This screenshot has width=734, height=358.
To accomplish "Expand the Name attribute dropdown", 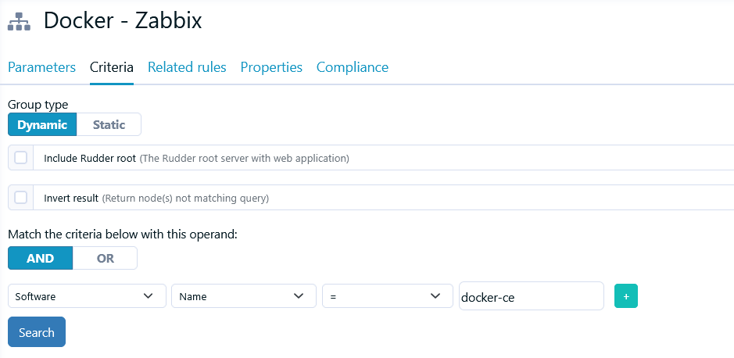I will tap(244, 295).
